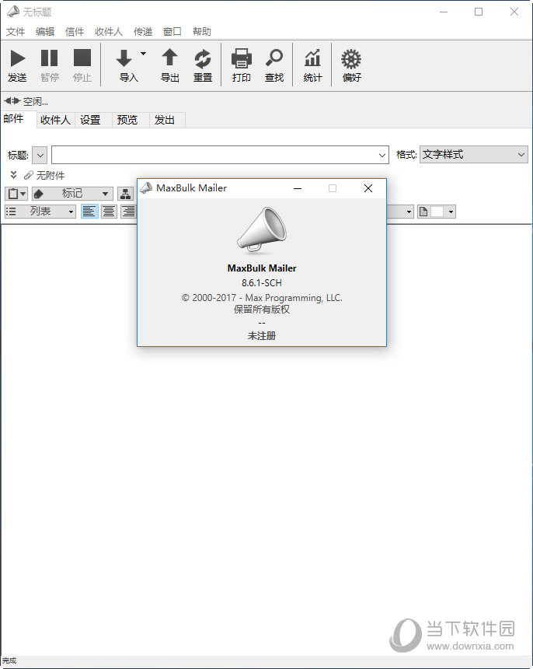Select right-align text button
This screenshot has width=533, height=669.
(x=128, y=211)
